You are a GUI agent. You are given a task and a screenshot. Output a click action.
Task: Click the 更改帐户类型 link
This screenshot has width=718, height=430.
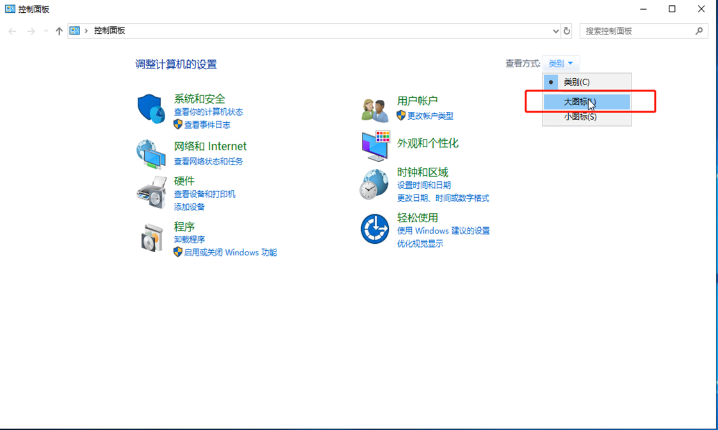430,116
